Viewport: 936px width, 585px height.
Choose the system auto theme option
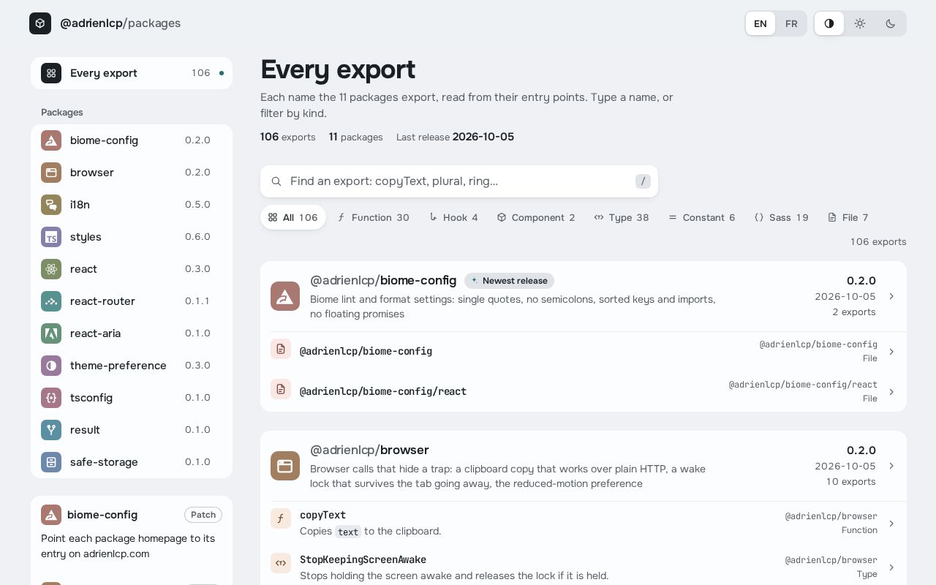[829, 23]
